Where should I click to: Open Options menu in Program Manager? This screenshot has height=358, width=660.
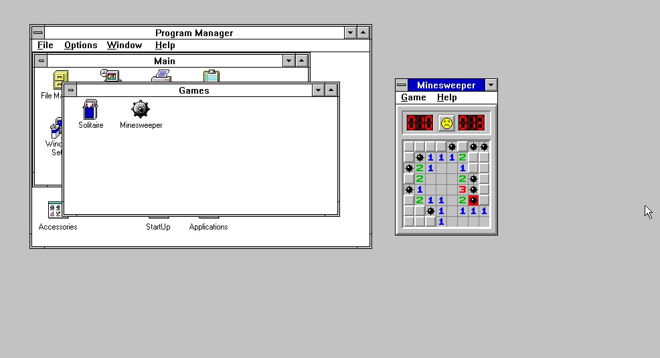81,45
